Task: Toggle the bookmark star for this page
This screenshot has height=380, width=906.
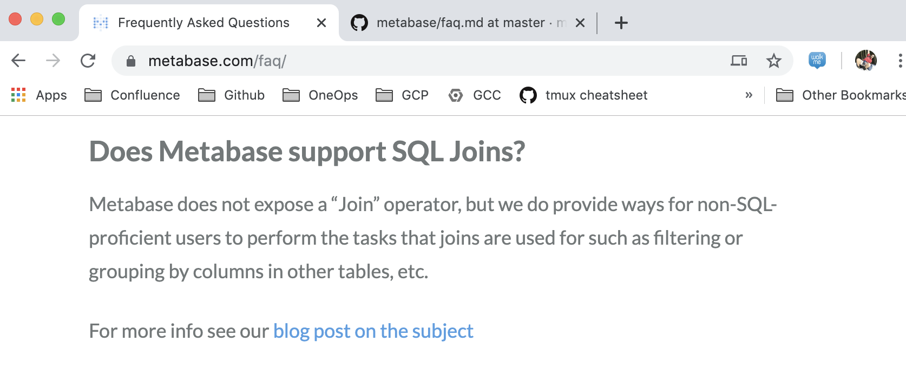Action: click(774, 61)
